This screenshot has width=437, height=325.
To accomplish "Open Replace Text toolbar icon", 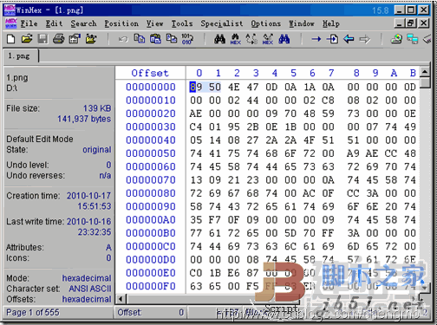I will coord(251,39).
